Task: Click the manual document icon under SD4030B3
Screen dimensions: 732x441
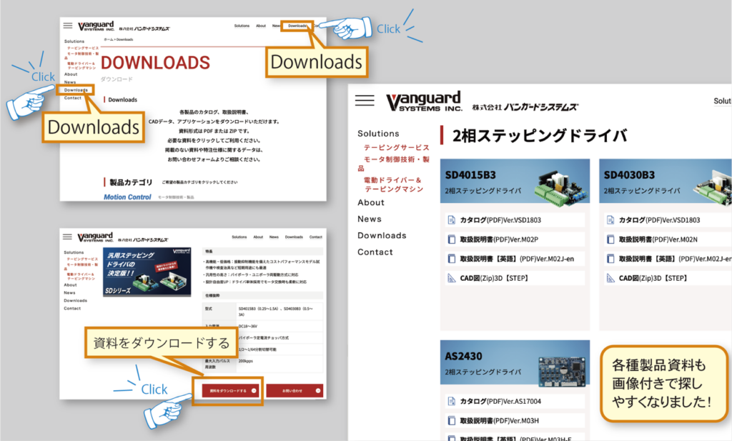Action: (609, 239)
